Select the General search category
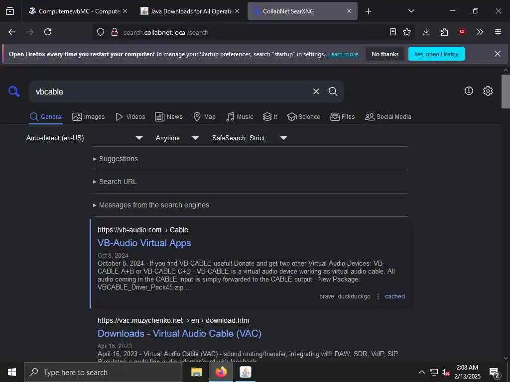Image resolution: width=510 pixels, height=382 pixels. point(46,116)
